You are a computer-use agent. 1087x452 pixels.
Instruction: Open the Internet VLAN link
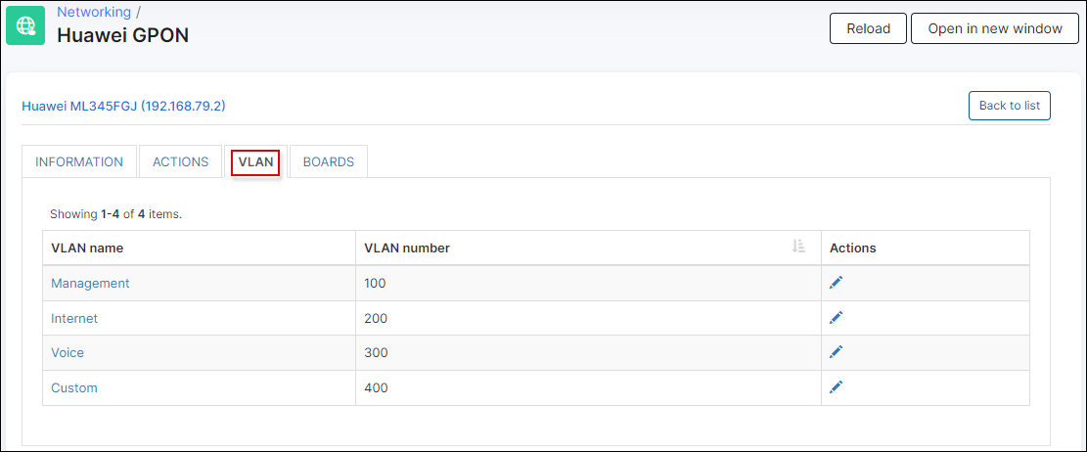[x=74, y=318]
